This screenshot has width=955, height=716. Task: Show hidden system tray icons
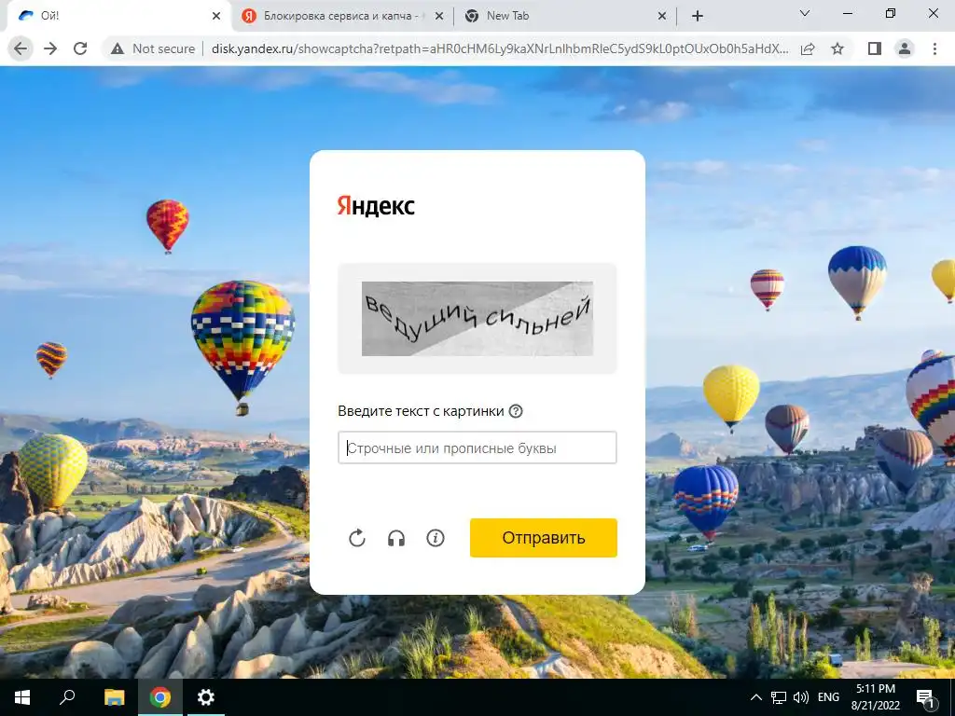(x=755, y=697)
